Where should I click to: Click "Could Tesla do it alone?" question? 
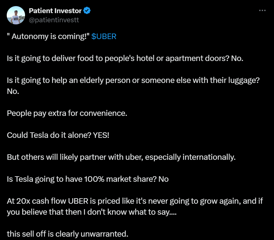click(x=47, y=135)
